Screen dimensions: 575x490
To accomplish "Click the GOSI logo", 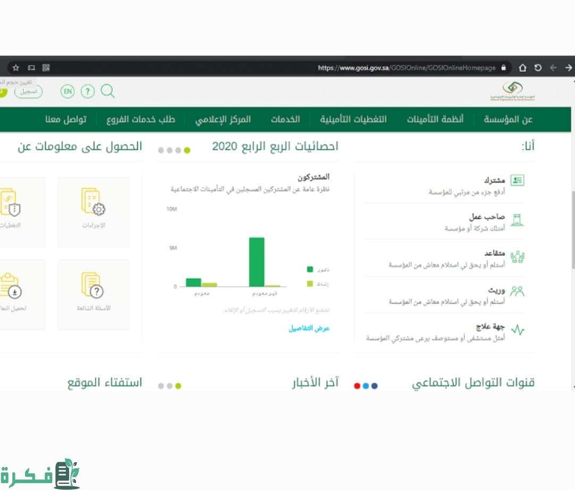I will tap(512, 90).
